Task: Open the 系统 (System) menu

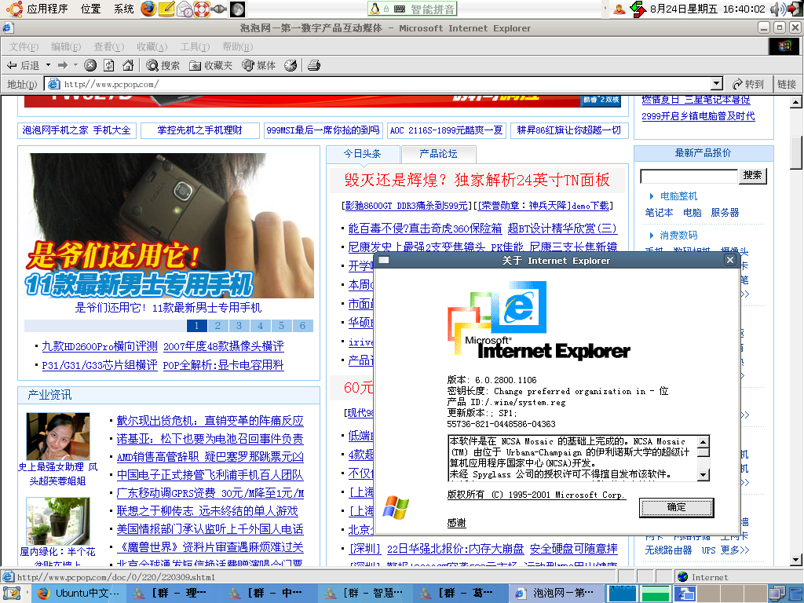Action: click(123, 9)
